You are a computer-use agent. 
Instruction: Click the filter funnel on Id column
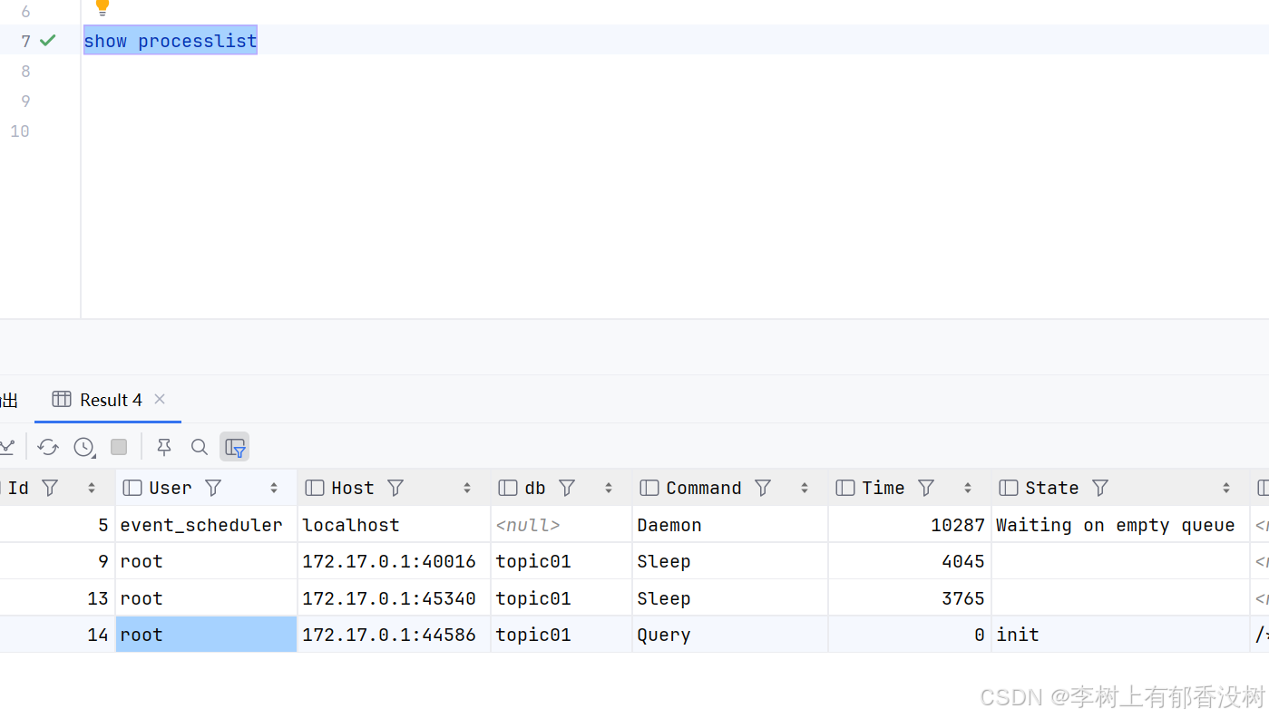pyautogui.click(x=50, y=488)
